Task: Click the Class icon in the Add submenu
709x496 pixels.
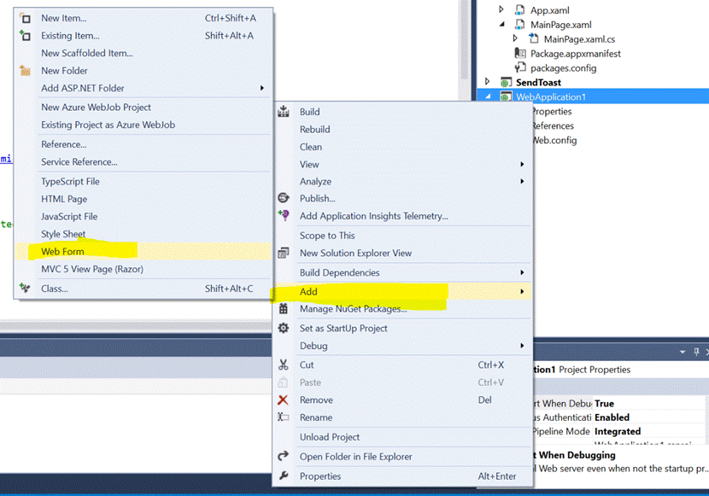Action: pos(26,289)
